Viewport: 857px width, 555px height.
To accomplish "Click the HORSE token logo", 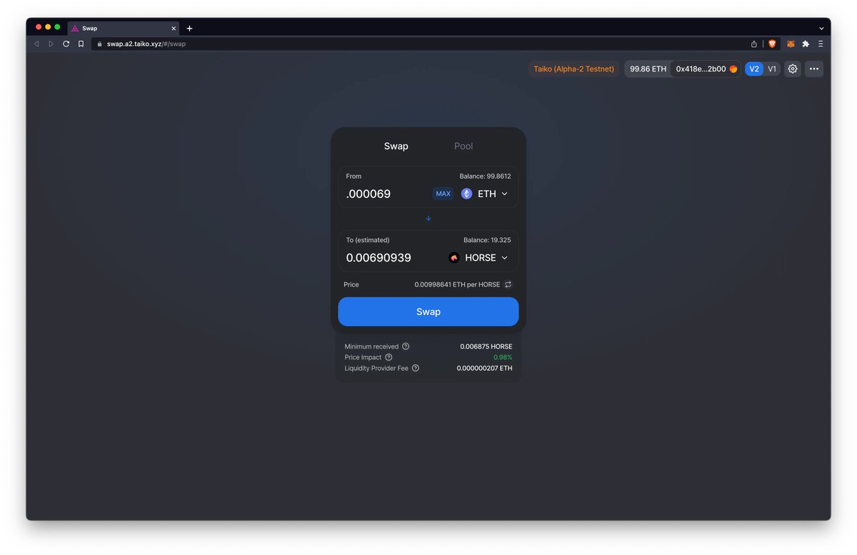I will point(454,258).
